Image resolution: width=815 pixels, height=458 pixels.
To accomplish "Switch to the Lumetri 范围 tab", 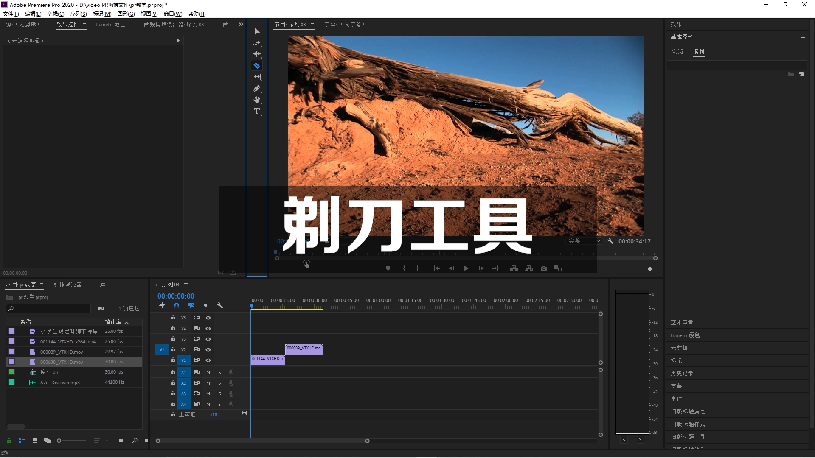I will point(111,25).
